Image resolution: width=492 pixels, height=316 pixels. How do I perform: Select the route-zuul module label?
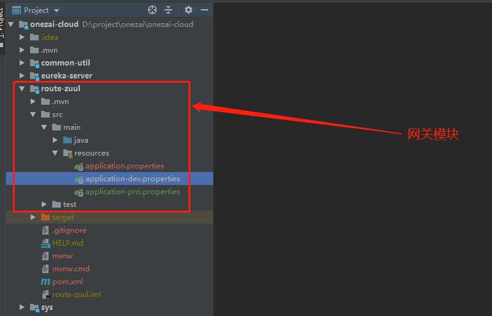pyautogui.click(x=61, y=89)
